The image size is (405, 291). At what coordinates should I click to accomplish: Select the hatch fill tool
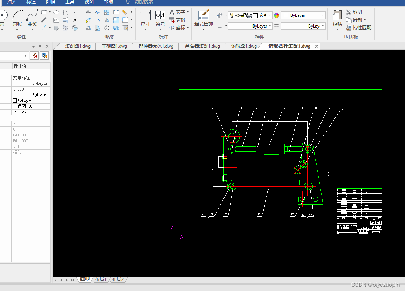pyautogui.click(x=56, y=28)
